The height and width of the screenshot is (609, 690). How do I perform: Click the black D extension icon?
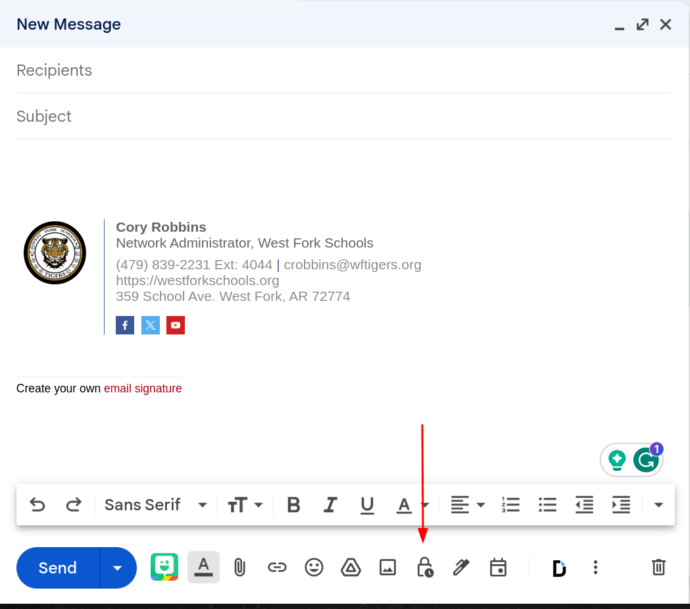point(559,568)
